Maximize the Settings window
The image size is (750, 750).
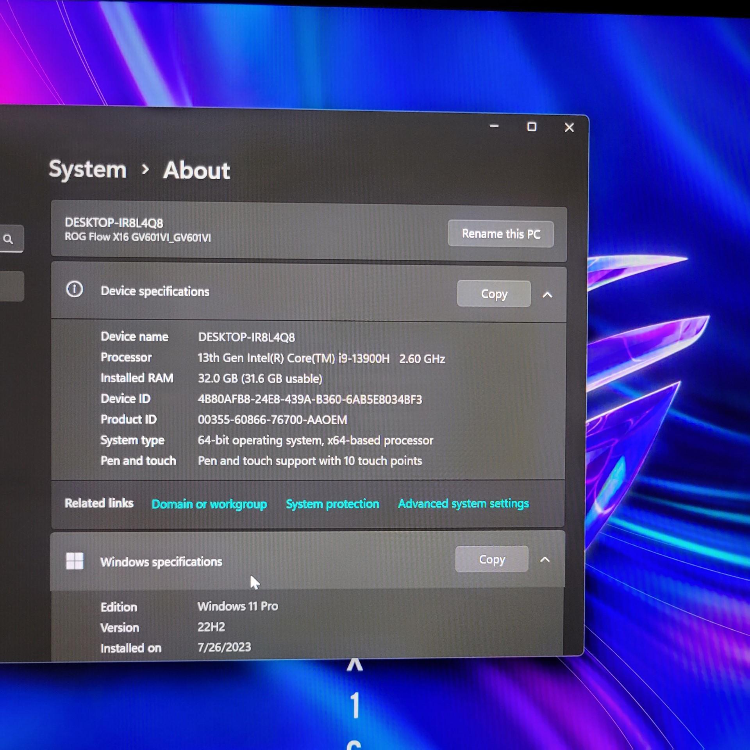pyautogui.click(x=532, y=127)
